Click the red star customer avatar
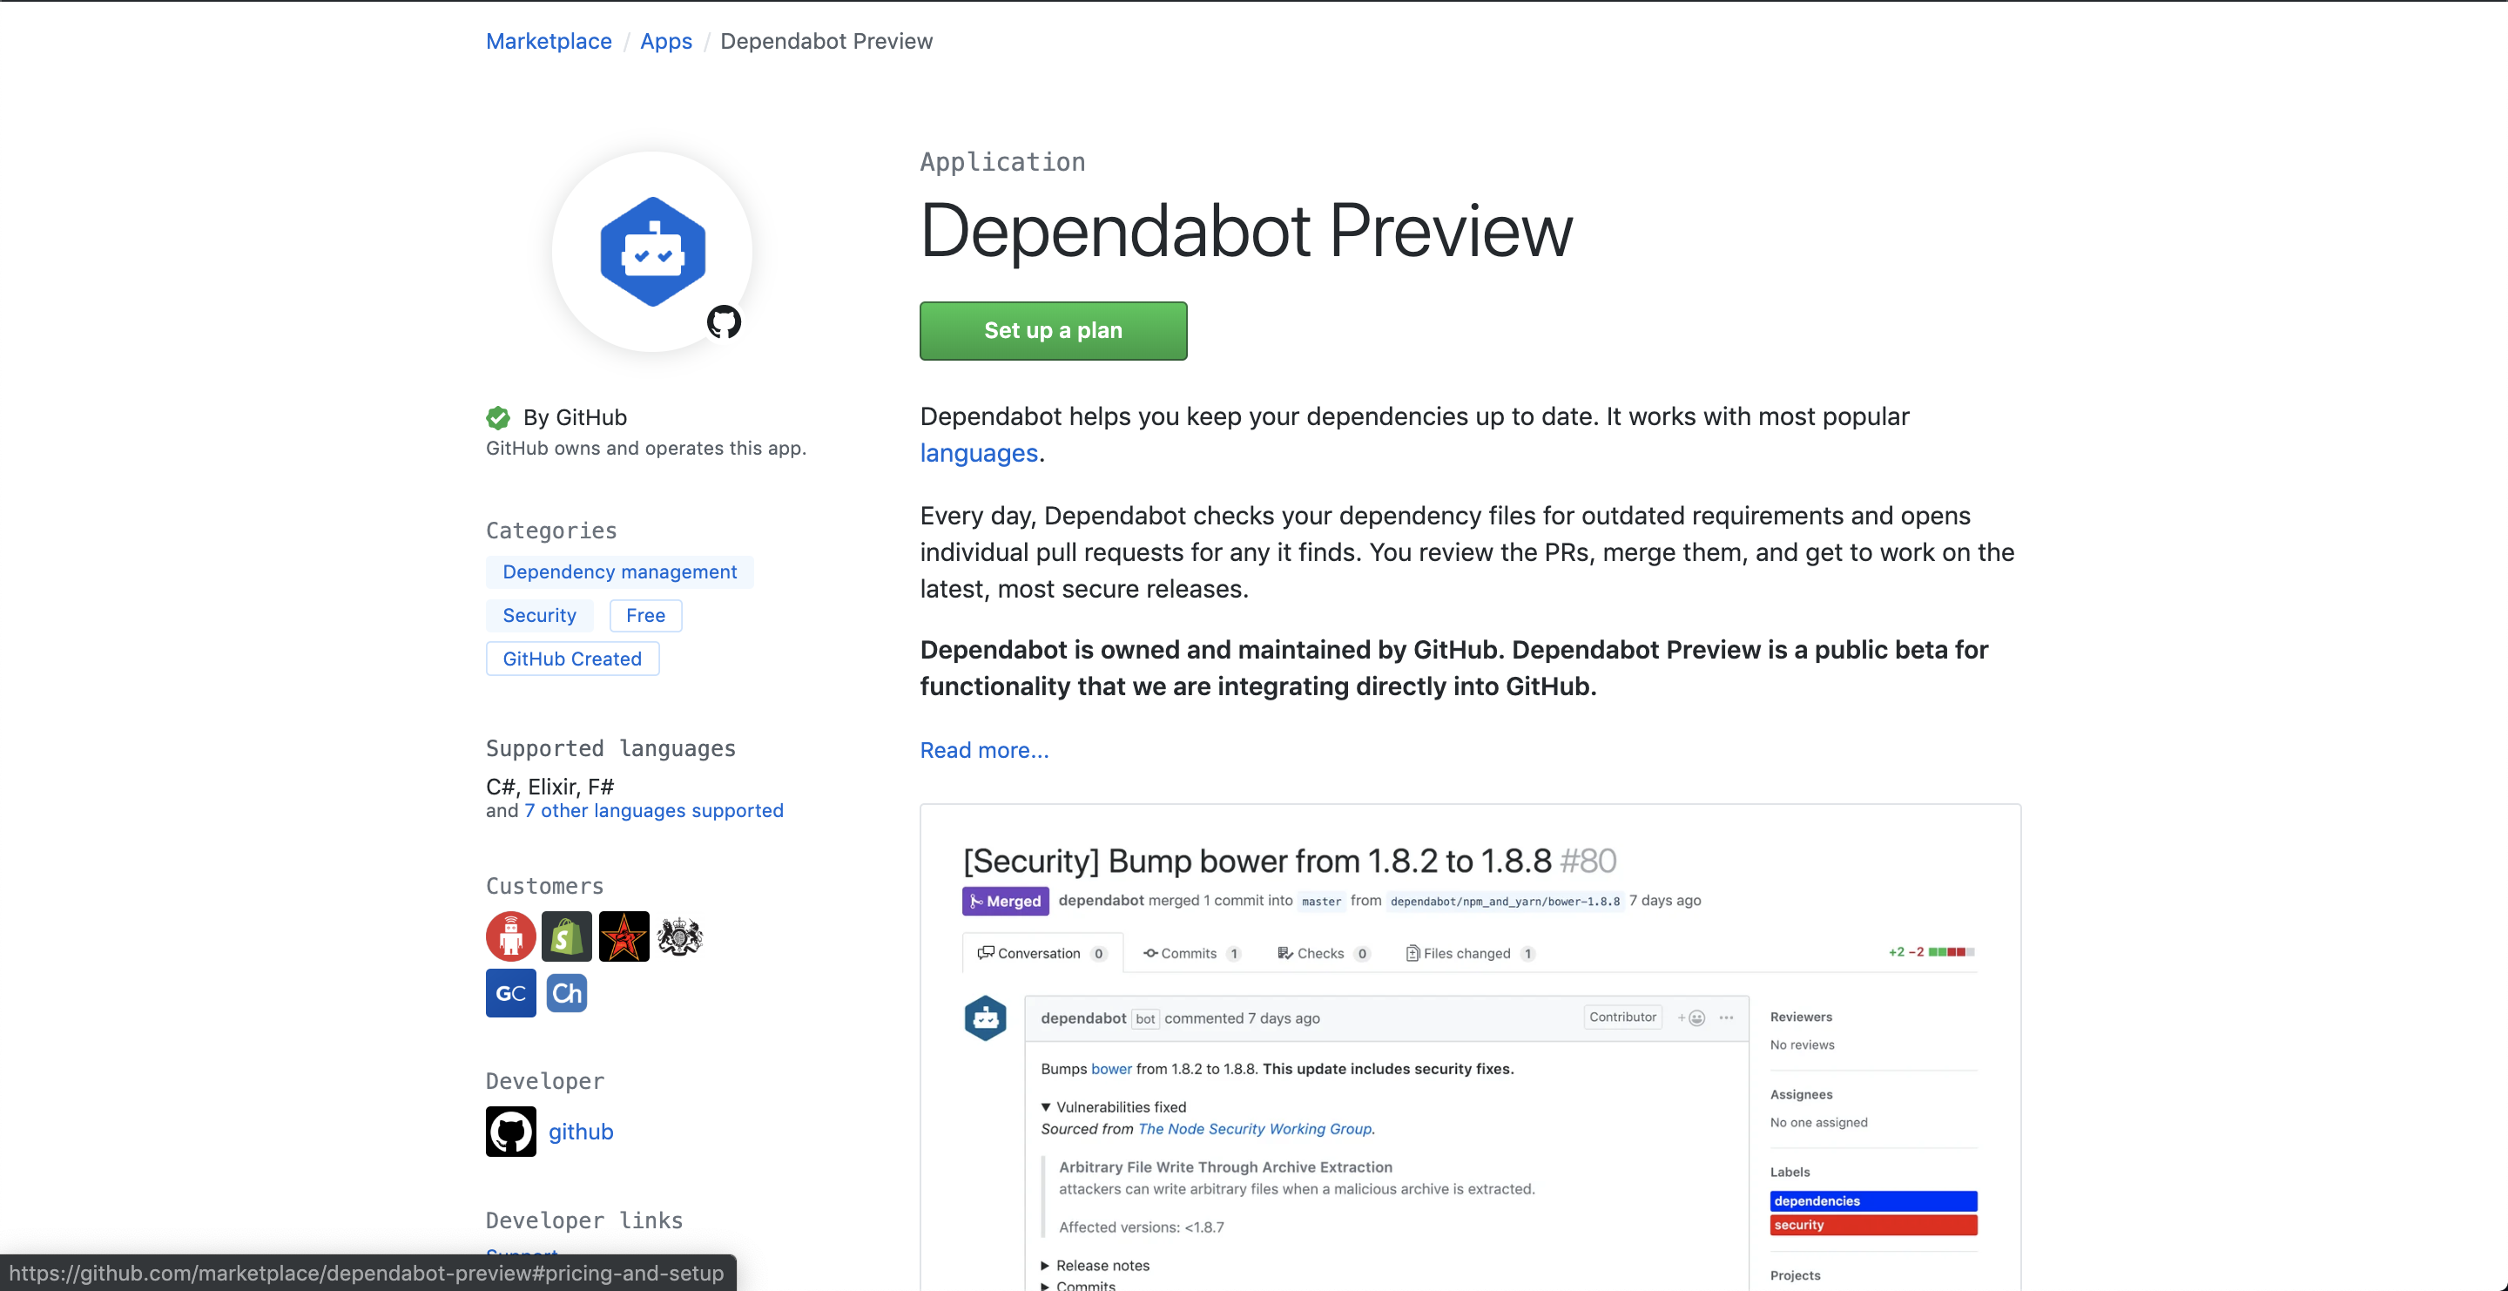This screenshot has width=2508, height=1291. point(624,936)
